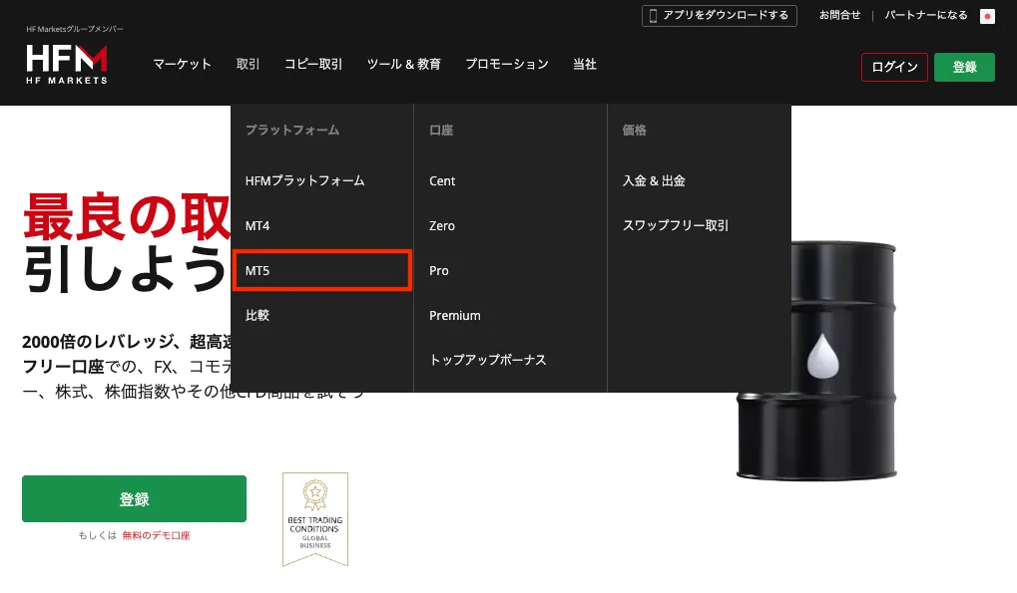Viewport: 1017px width, 593px height.
Task: Select MT4 in the platform list
Action: coord(257,226)
